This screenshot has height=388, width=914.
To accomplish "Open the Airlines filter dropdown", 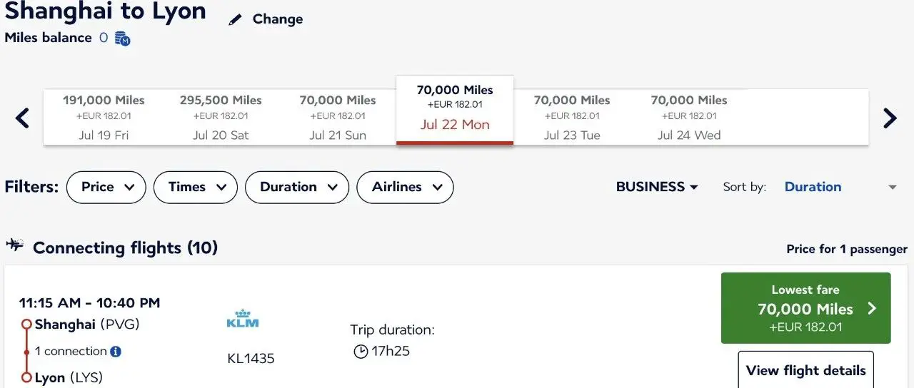I will click(405, 187).
